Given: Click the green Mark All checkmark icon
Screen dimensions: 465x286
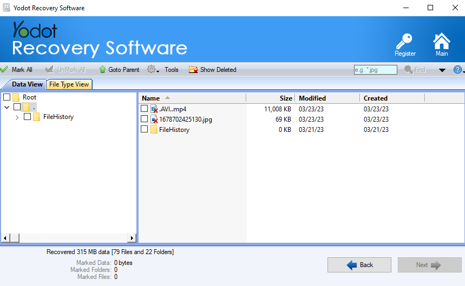Looking at the screenshot, I should coord(4,70).
